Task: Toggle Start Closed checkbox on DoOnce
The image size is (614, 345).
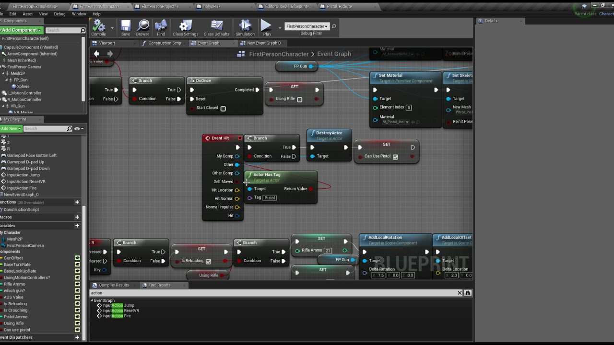Action: click(223, 108)
